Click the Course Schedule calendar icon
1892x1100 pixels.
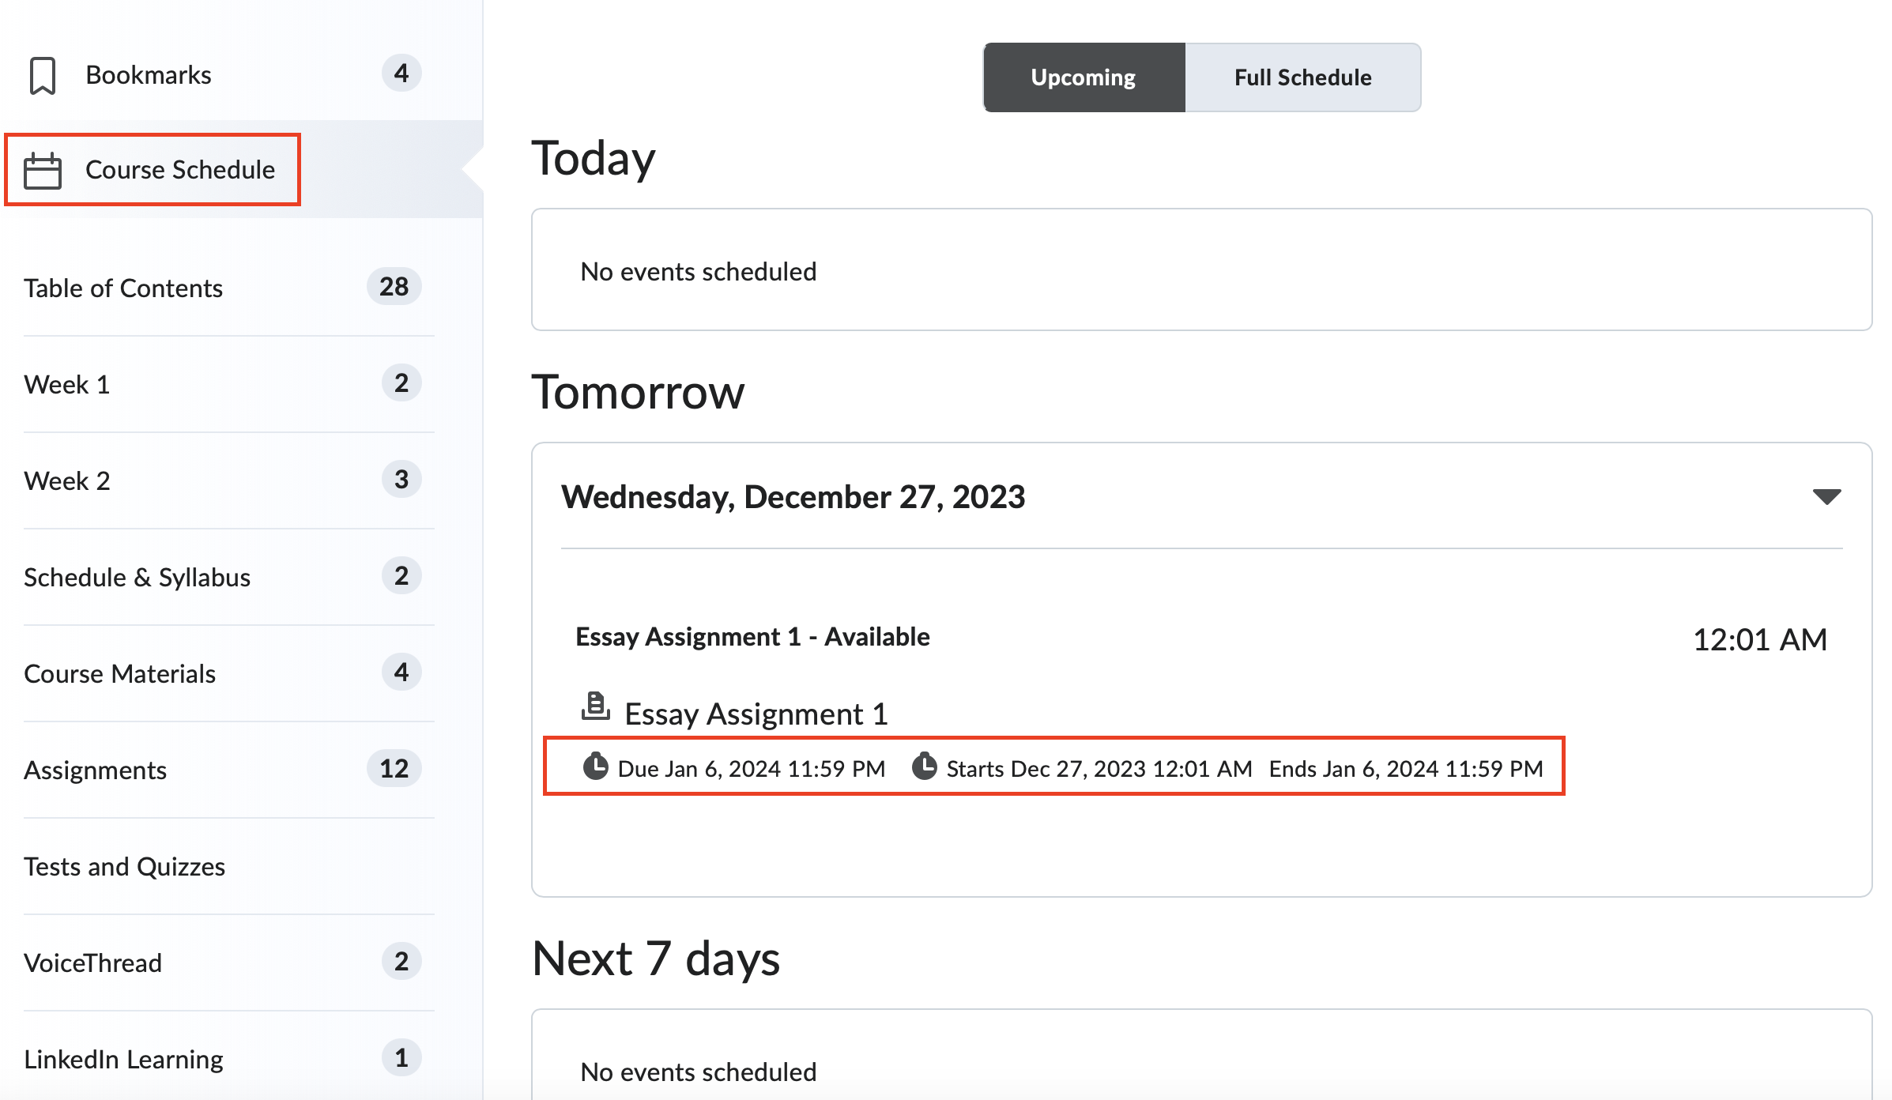point(43,171)
